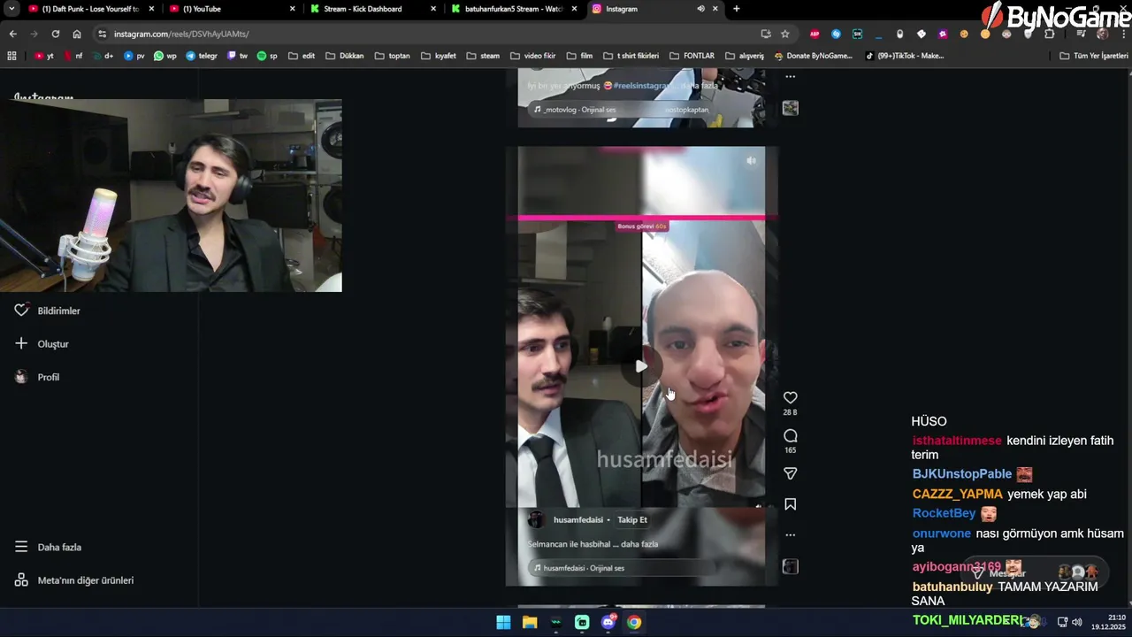
Task: Open taskbar volume speaker icon
Action: click(x=1076, y=622)
